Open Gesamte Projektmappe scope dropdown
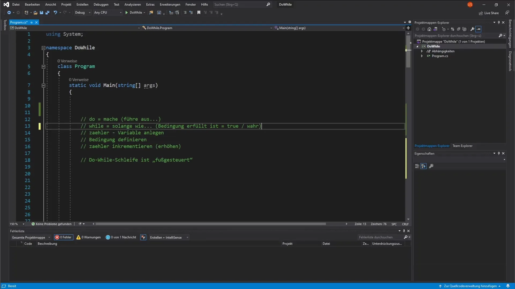 coord(31,238)
